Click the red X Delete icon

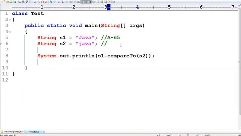[46, 2]
